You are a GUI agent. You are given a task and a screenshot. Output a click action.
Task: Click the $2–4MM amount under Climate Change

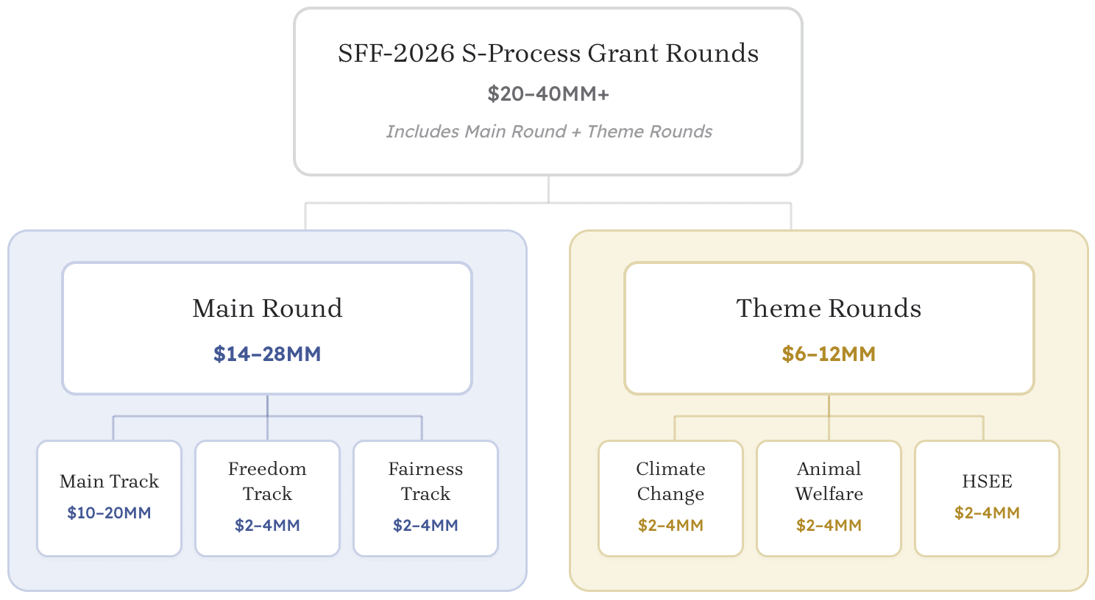tap(670, 526)
